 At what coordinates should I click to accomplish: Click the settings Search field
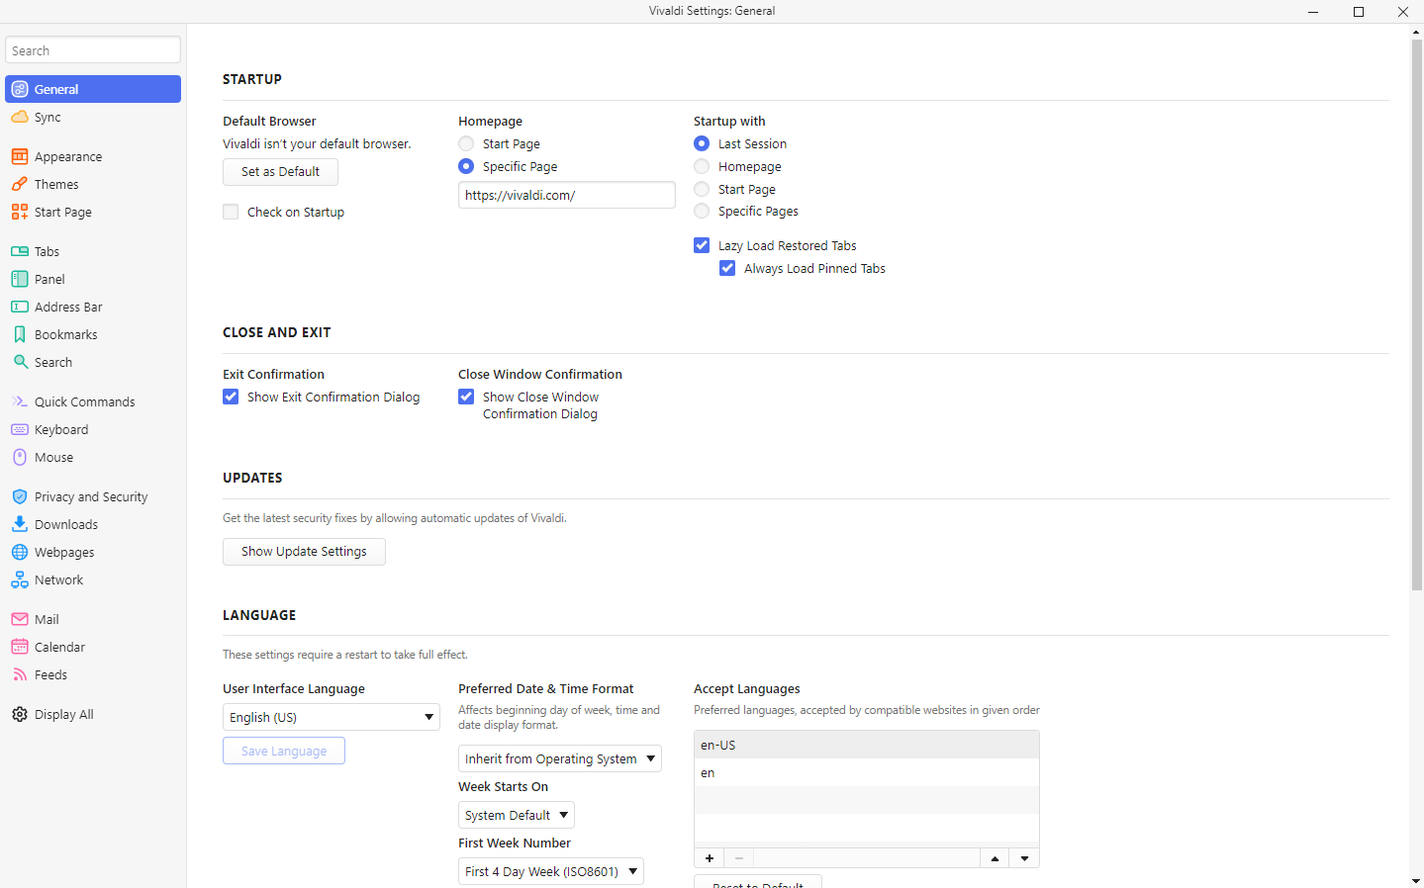pyautogui.click(x=93, y=50)
